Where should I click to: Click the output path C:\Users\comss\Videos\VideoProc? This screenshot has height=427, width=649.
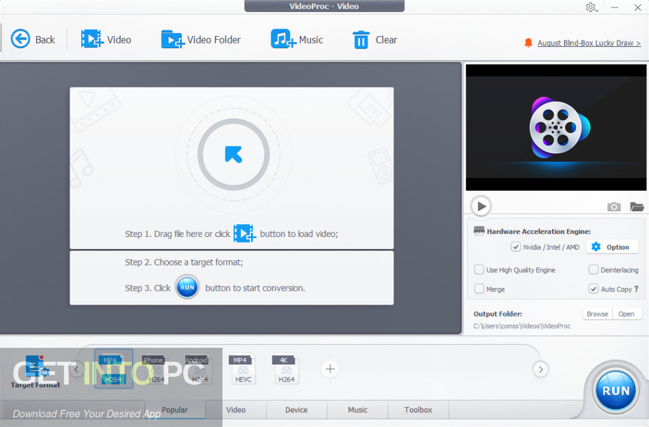click(522, 326)
